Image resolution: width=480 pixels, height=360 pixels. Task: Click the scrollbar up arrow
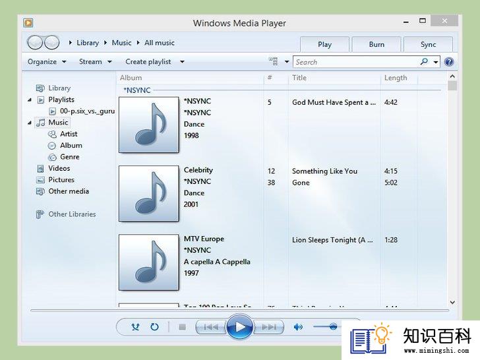click(452, 76)
